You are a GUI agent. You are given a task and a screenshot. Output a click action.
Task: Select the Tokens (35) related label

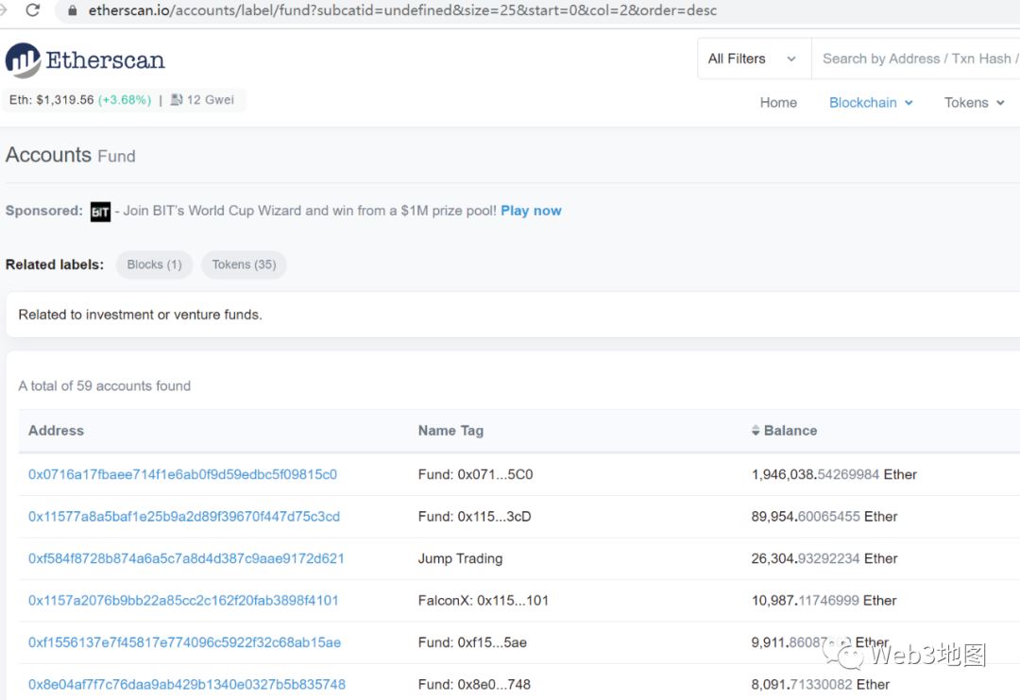[244, 265]
